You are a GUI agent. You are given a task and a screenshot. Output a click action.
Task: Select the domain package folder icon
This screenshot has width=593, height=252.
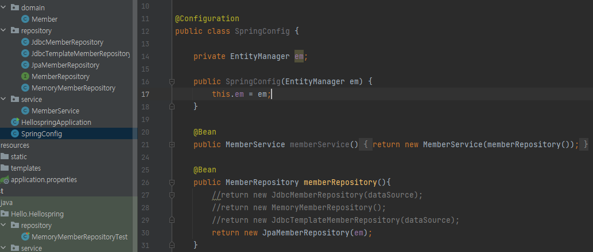(x=15, y=7)
